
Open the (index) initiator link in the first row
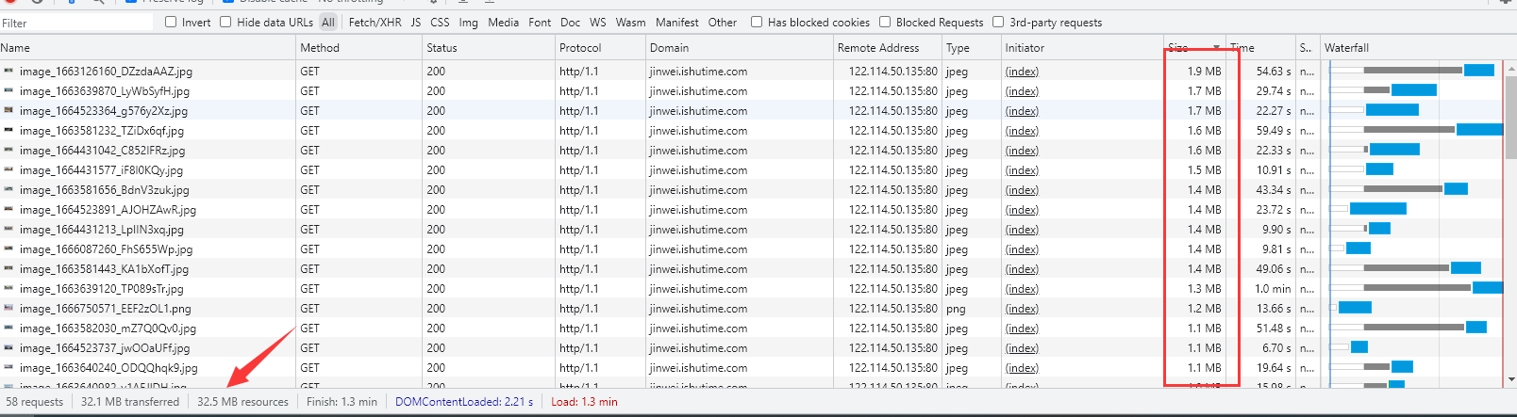coord(1022,72)
